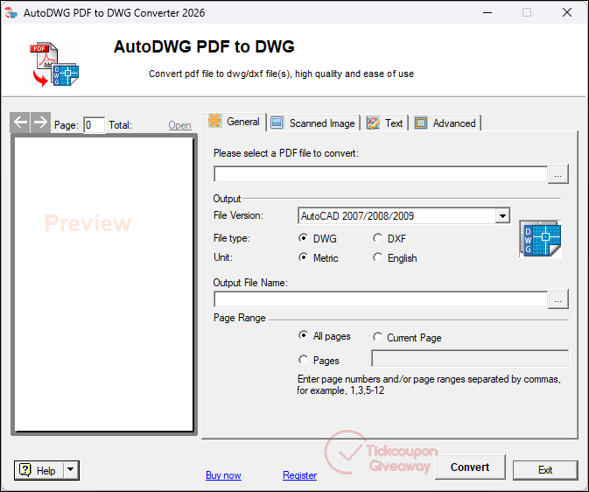The height and width of the screenshot is (492, 589).
Task: Select Current Page range option
Action: click(x=407, y=338)
